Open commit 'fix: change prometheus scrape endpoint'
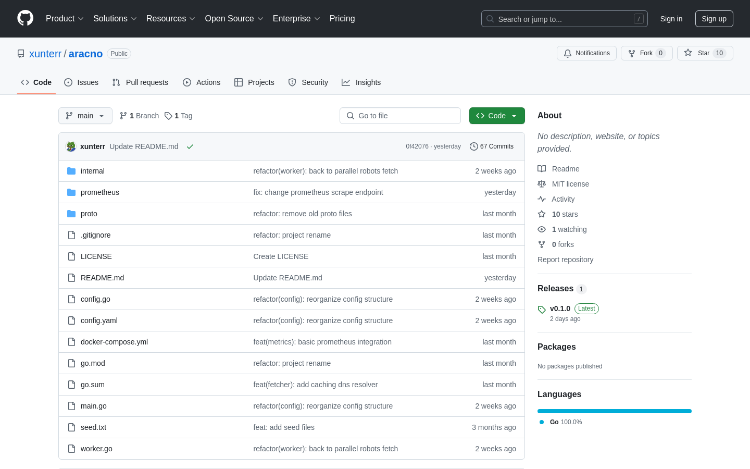This screenshot has width=750, height=469. 318,192
